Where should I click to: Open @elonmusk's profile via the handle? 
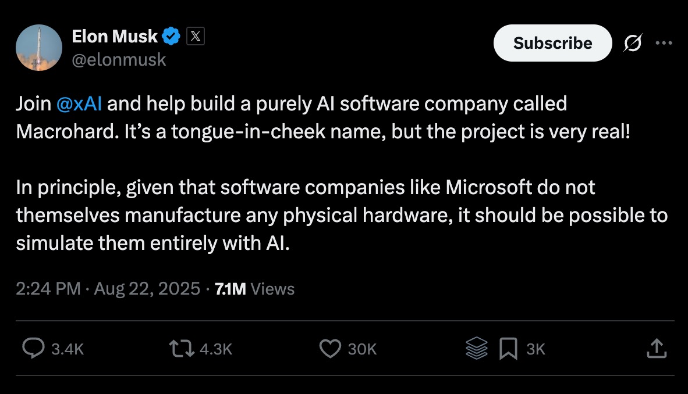tap(119, 59)
